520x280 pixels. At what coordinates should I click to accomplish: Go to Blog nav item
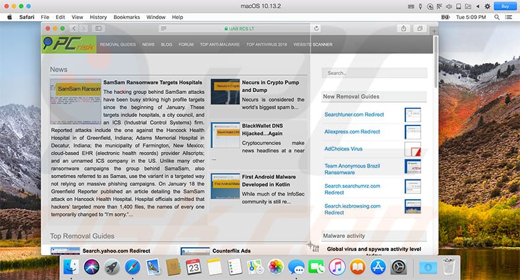167,44
